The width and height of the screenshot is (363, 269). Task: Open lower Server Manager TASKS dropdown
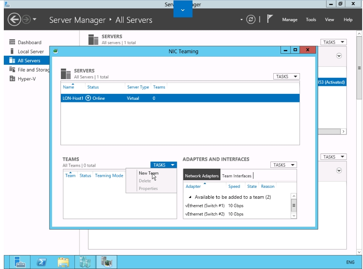333,157
